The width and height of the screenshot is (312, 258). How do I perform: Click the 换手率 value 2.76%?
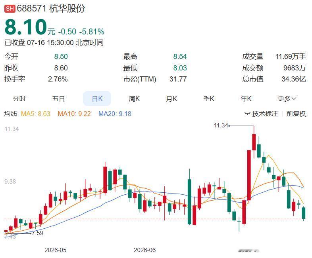(58, 79)
